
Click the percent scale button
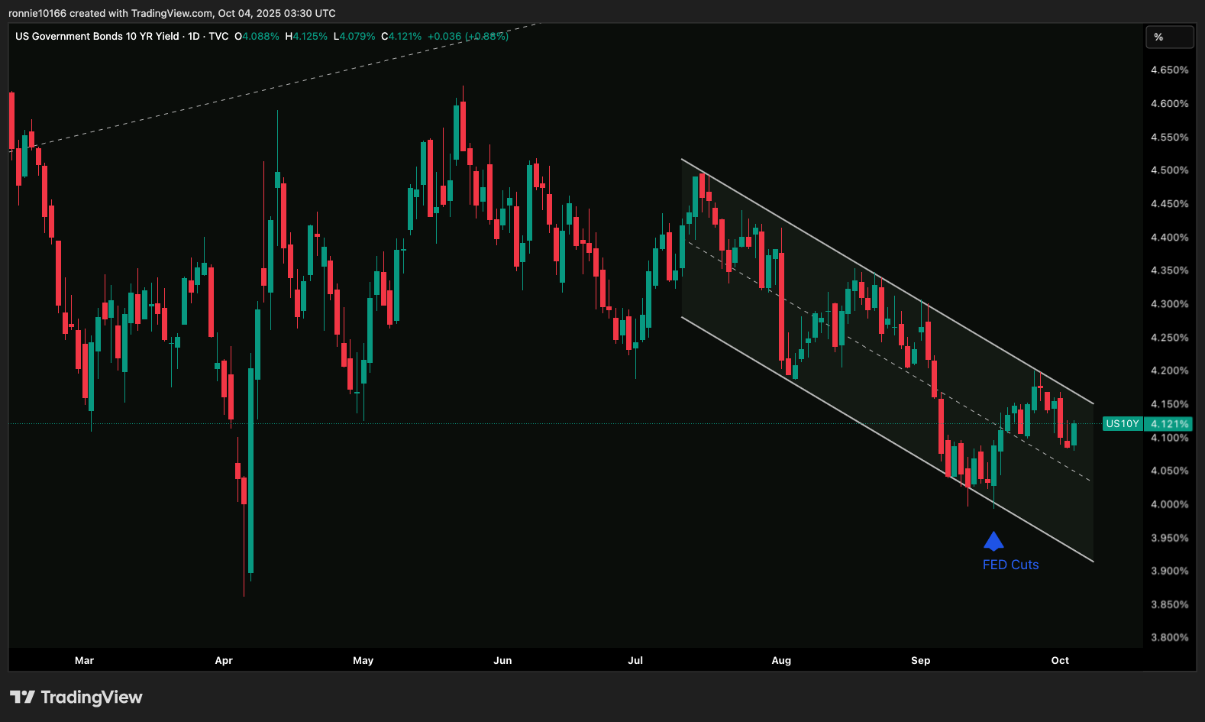pyautogui.click(x=1168, y=37)
